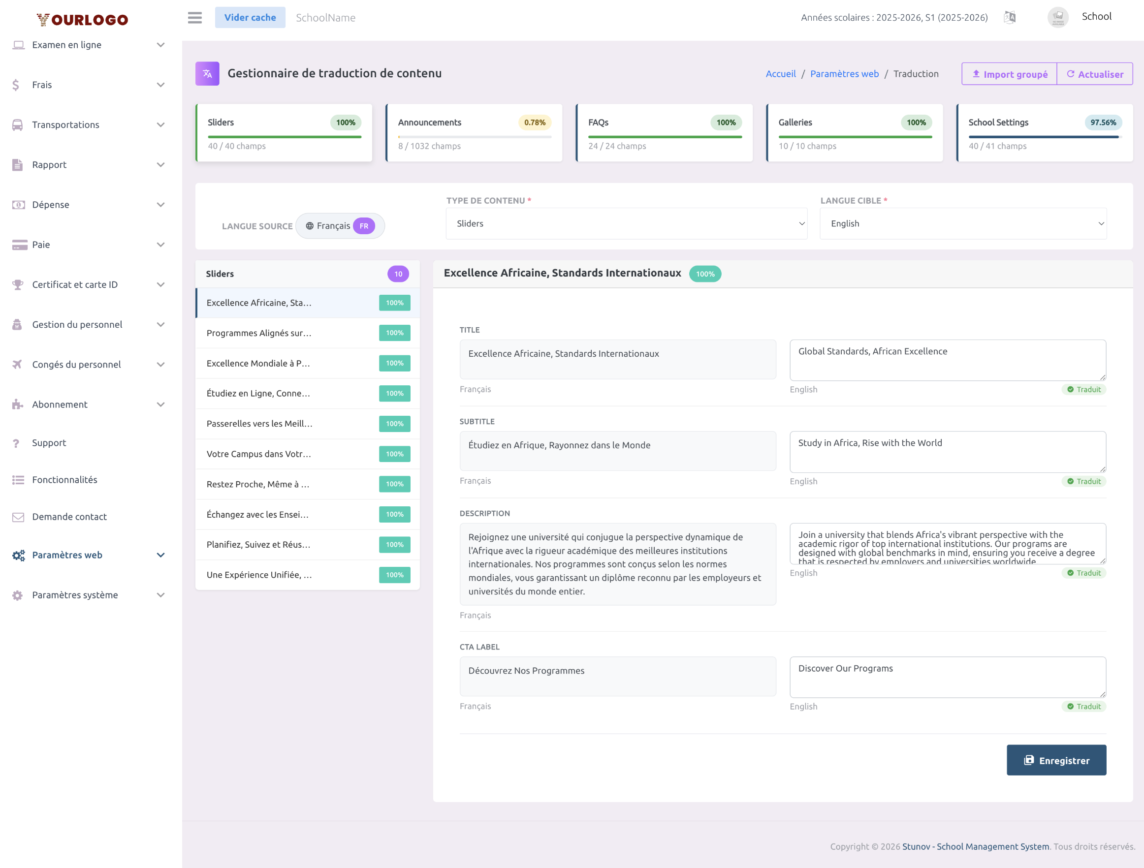The width and height of the screenshot is (1144, 868).
Task: Click the Fonctionnalités list icon
Action: pyautogui.click(x=18, y=480)
